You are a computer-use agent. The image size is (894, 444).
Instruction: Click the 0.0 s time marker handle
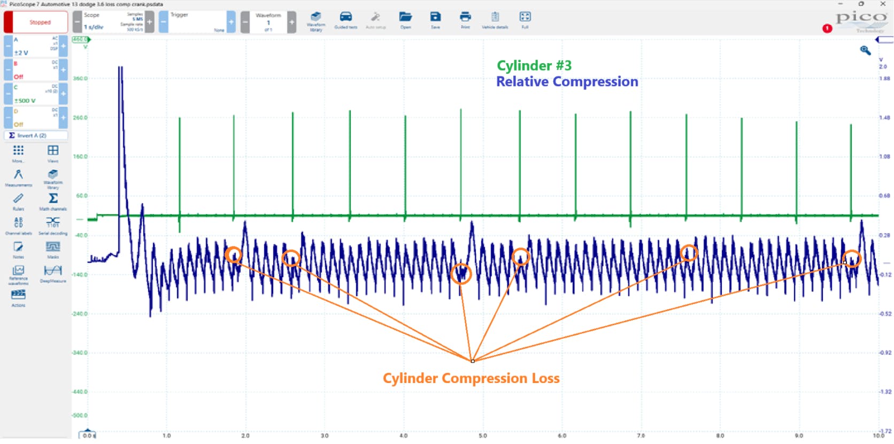click(x=87, y=434)
